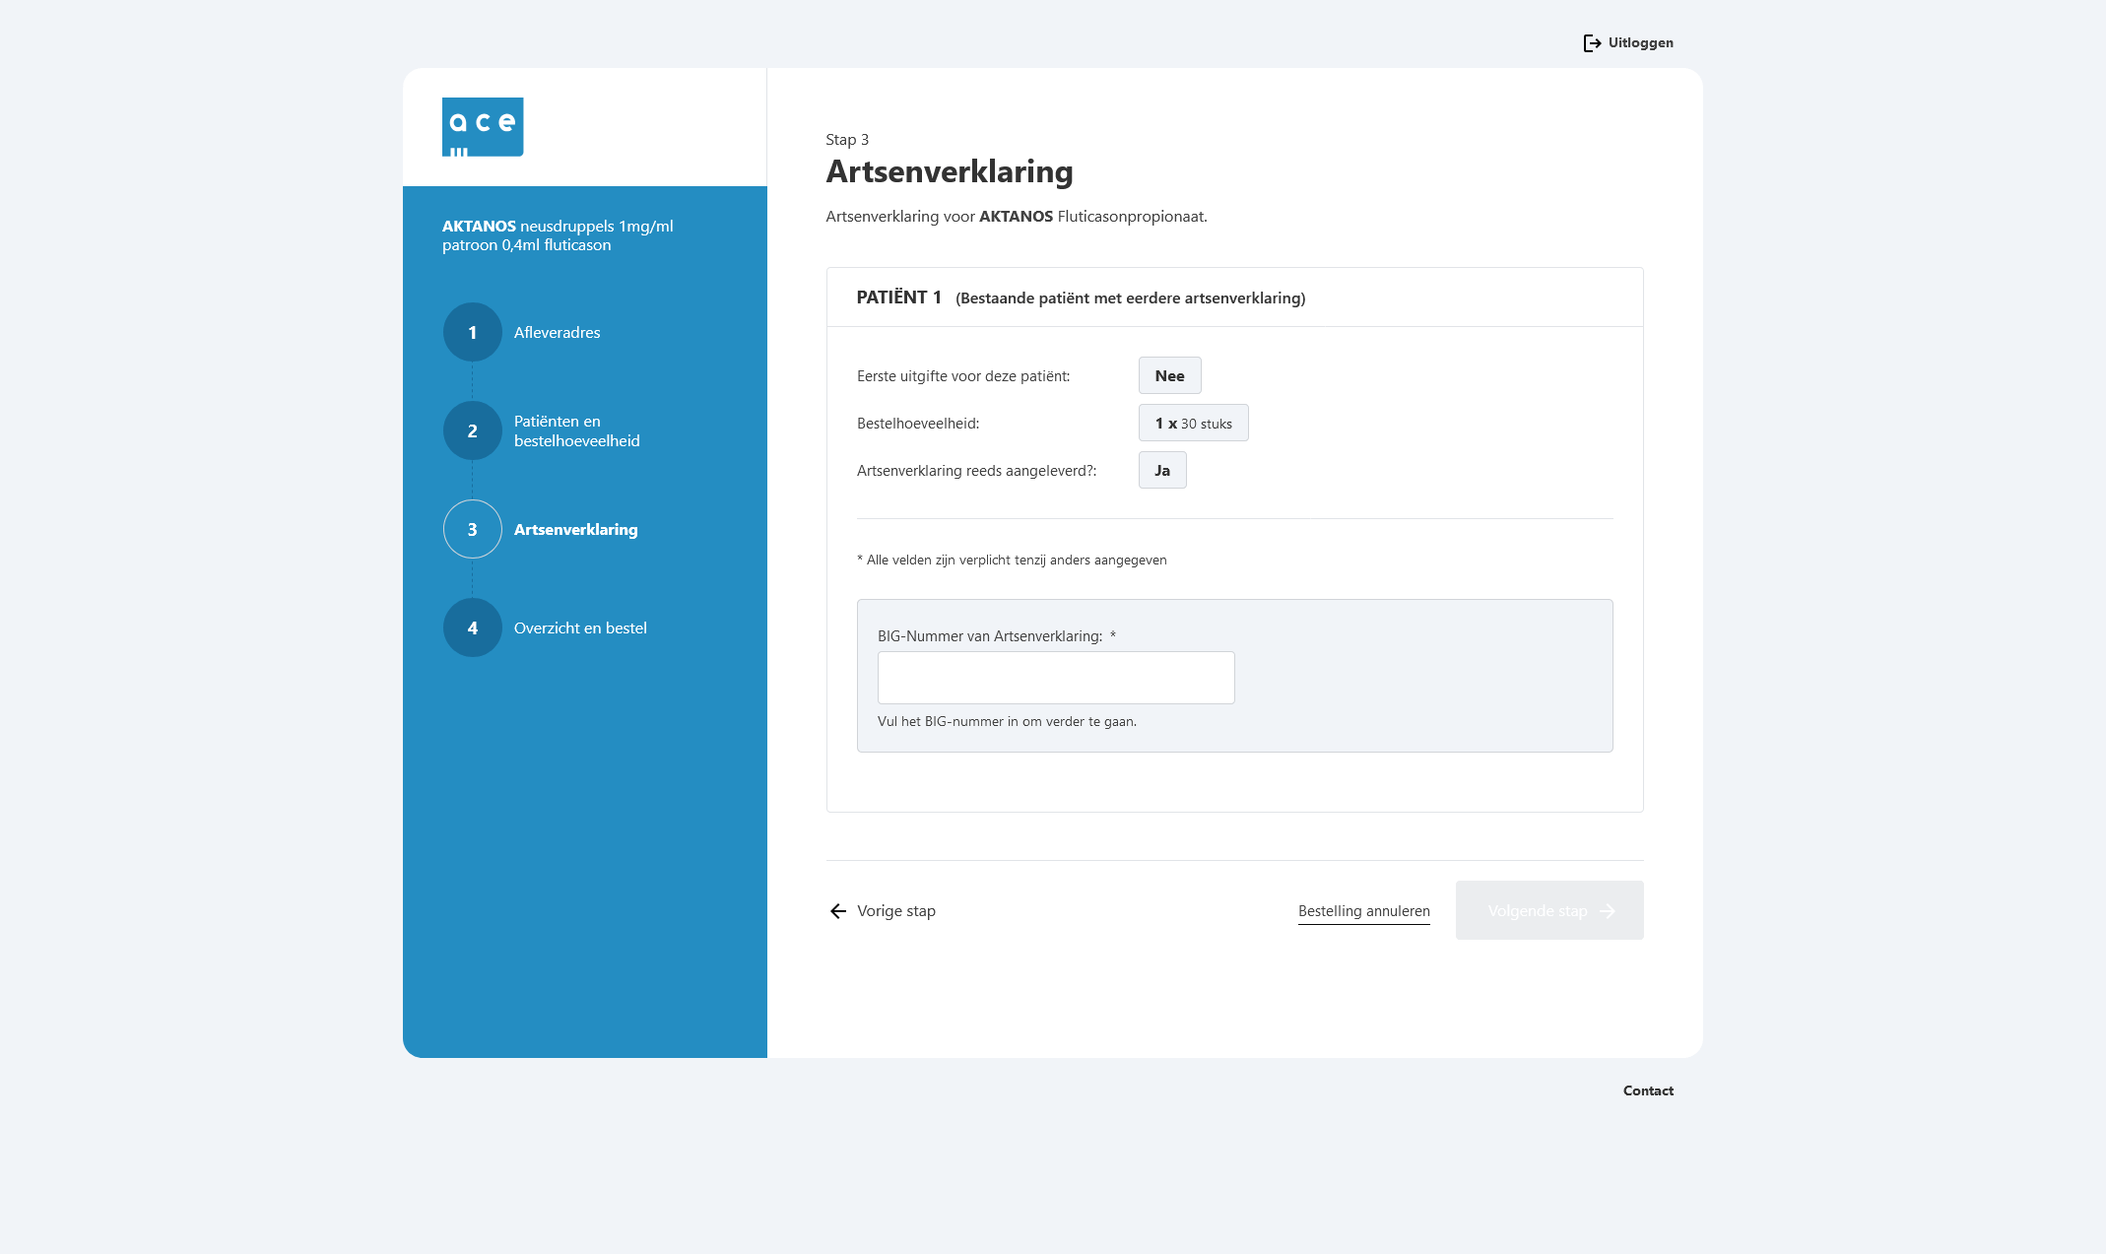Click step 2 circle in sidebar
Screen dimensions: 2106x1254
[x=473, y=431]
